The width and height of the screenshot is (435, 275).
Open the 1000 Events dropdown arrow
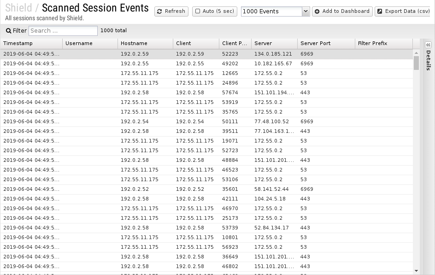coord(306,11)
